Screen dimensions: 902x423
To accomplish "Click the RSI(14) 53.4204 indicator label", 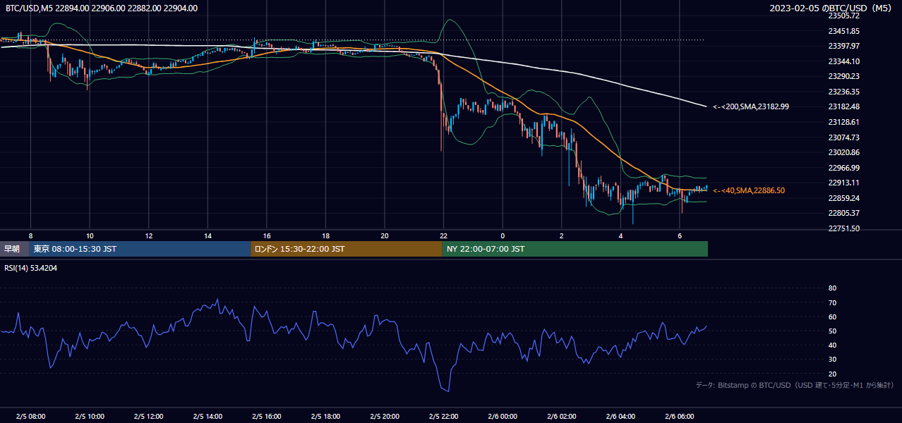I will coord(31,268).
